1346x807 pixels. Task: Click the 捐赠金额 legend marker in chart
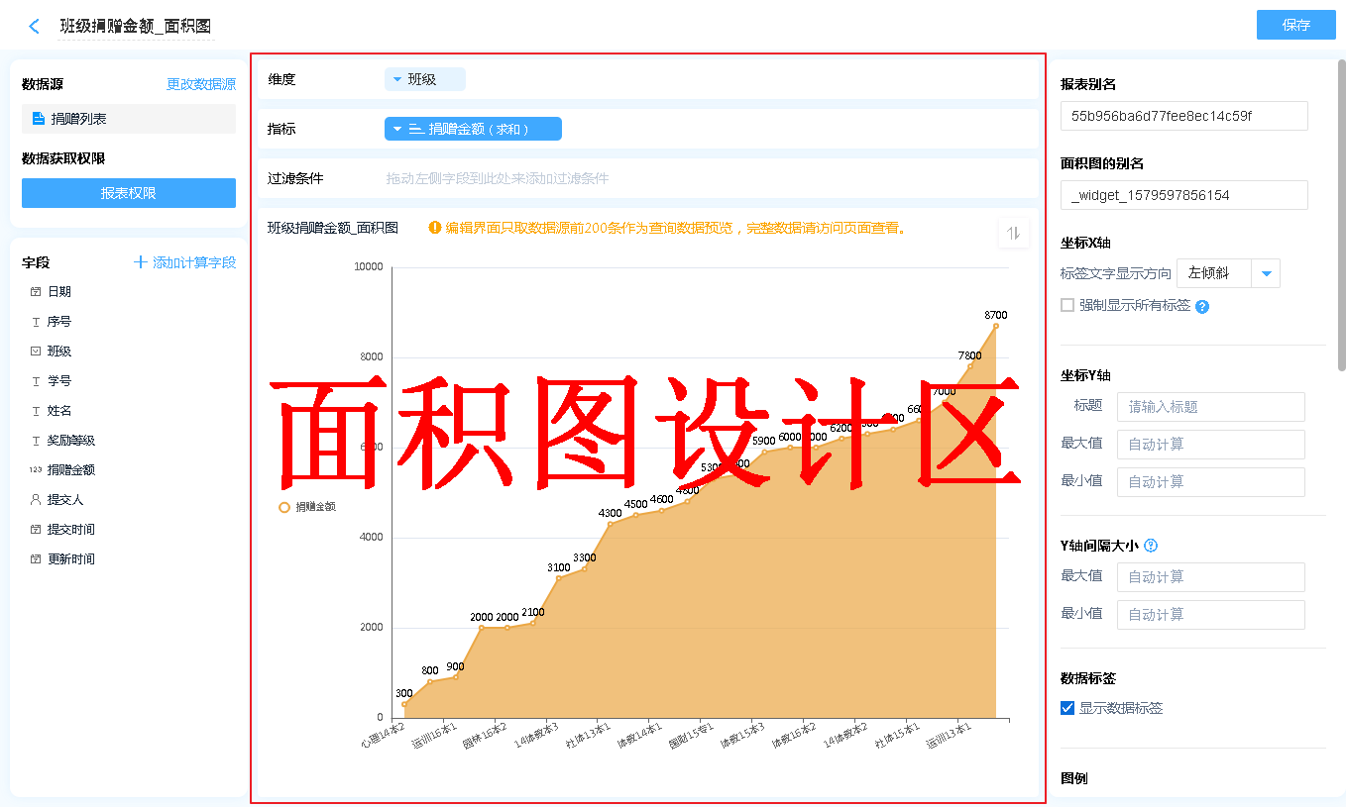tap(284, 507)
